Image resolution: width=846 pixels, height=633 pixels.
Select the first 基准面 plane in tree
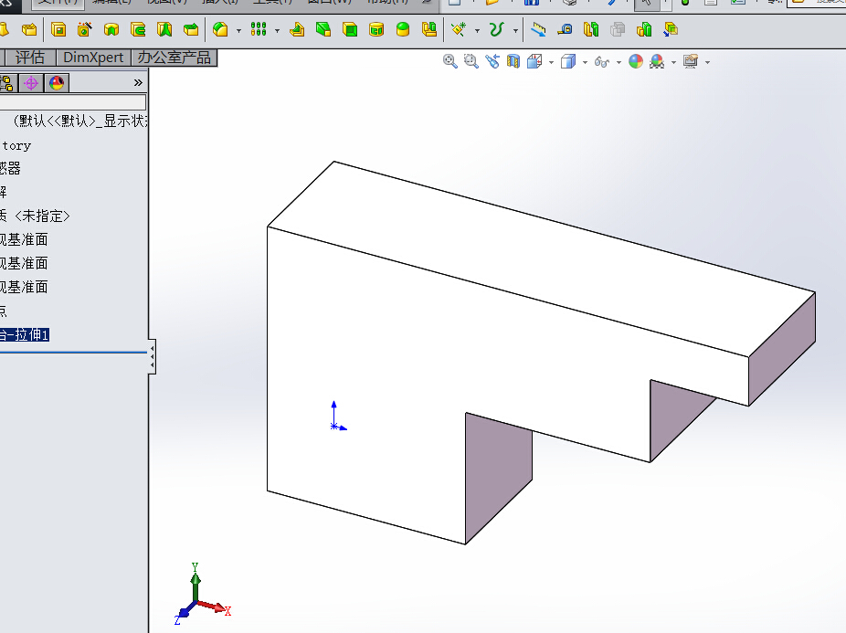(x=24, y=239)
